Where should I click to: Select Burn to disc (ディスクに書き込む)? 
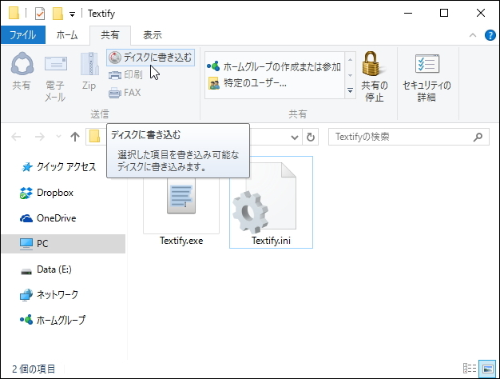tap(150, 58)
